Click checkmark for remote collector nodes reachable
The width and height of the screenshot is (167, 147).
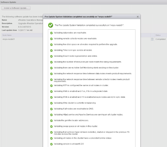click(51, 39)
